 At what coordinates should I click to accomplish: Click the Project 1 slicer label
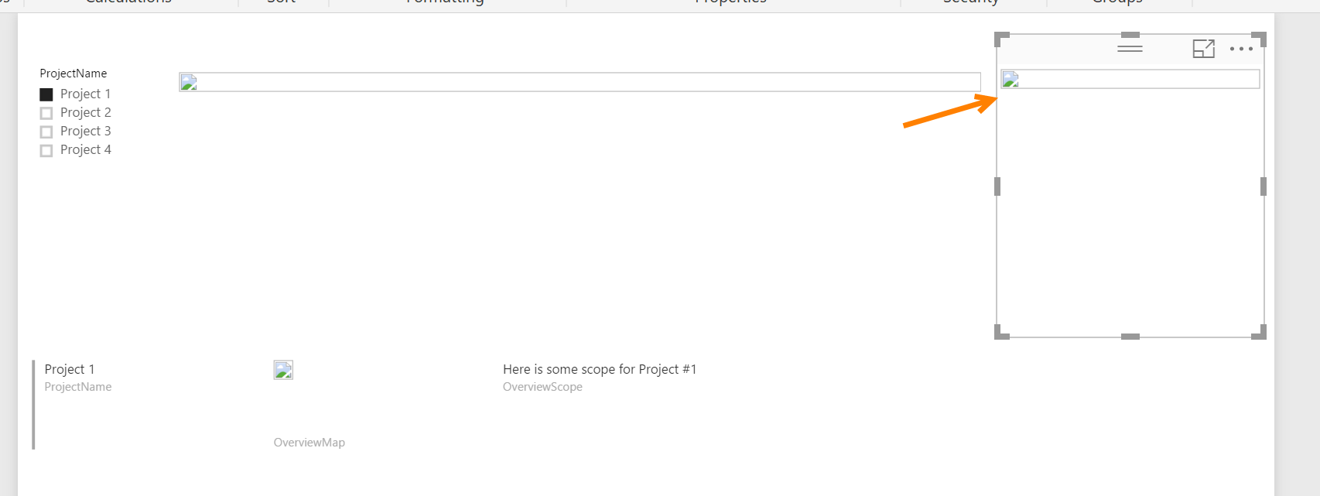click(x=86, y=94)
